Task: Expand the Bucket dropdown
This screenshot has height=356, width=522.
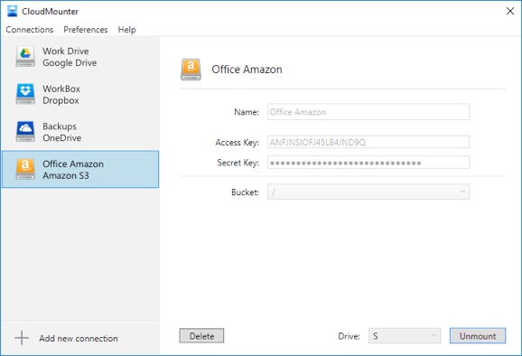Action: (368, 192)
